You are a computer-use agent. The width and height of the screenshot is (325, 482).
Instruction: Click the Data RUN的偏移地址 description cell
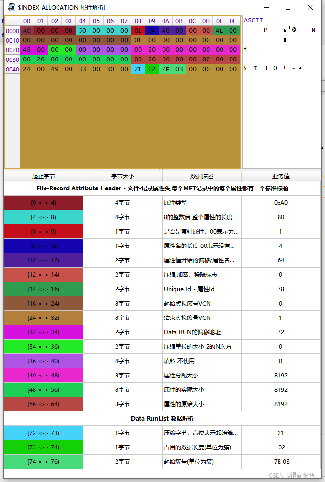[201, 332]
